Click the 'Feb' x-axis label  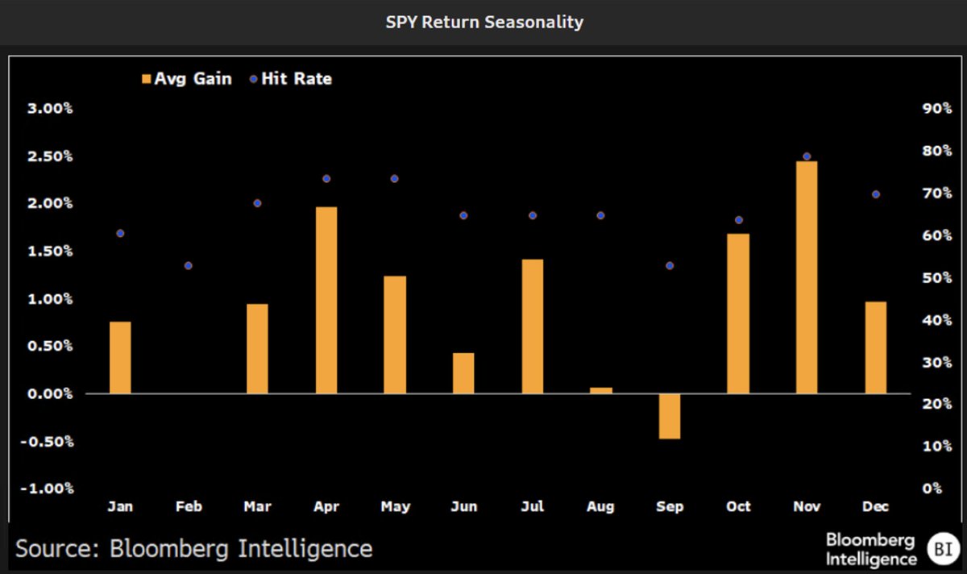[x=189, y=507]
